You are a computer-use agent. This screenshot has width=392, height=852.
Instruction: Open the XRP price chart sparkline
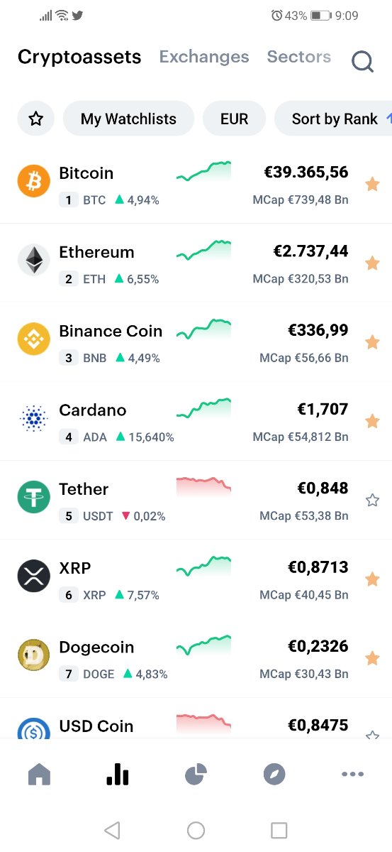tap(204, 566)
